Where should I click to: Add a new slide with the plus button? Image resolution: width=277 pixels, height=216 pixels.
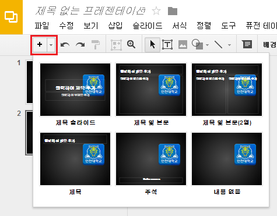click(40, 45)
